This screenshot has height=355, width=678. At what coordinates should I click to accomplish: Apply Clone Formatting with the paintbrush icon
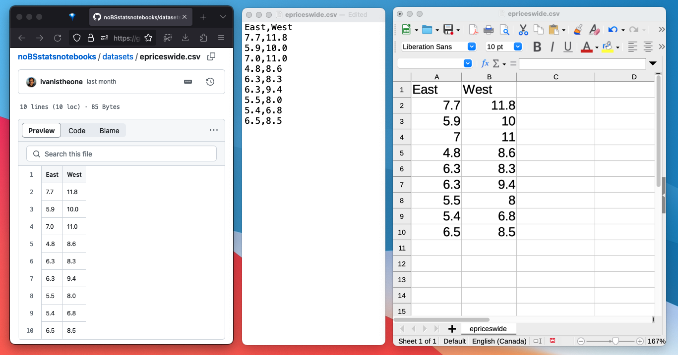click(577, 30)
